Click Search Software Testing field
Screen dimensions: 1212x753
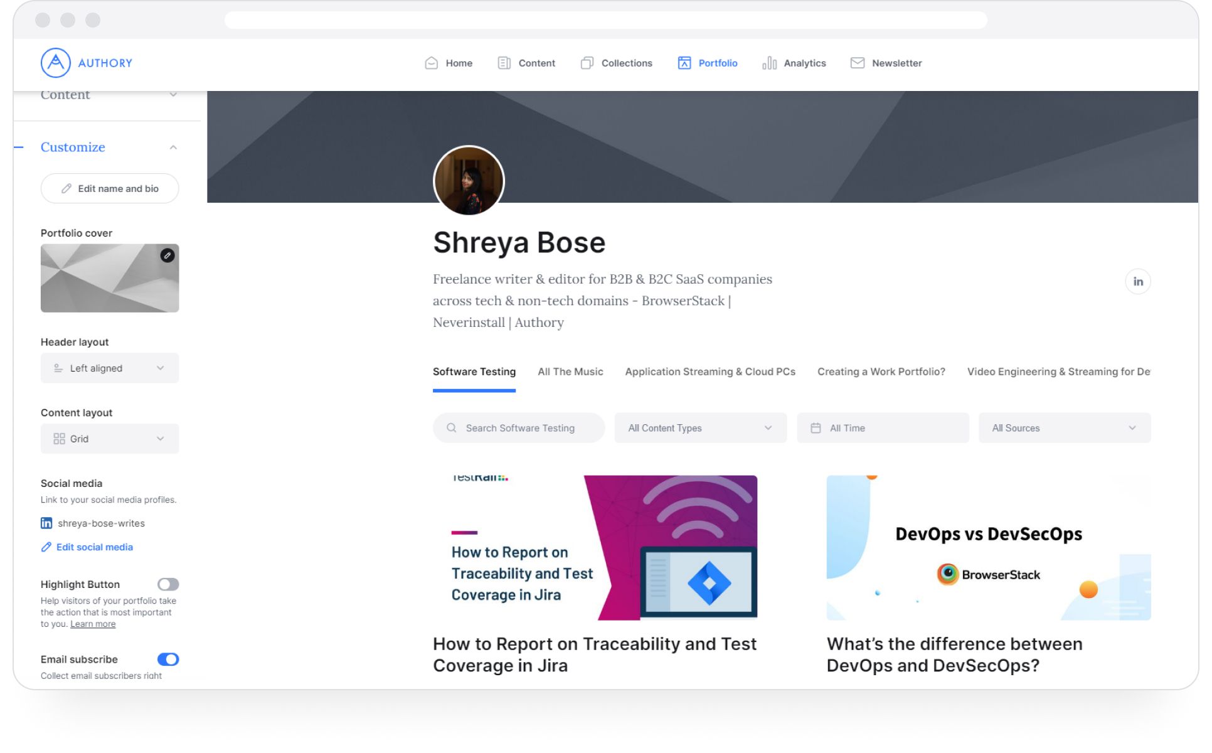[x=519, y=428]
